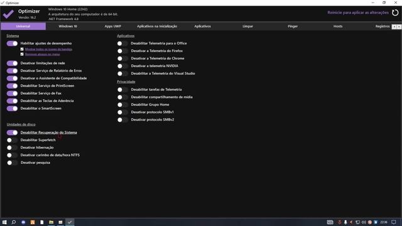Image resolution: width=402 pixels, height=226 pixels.
Task: Toggle 'Desativar limitações de rede'
Action: click(12, 63)
